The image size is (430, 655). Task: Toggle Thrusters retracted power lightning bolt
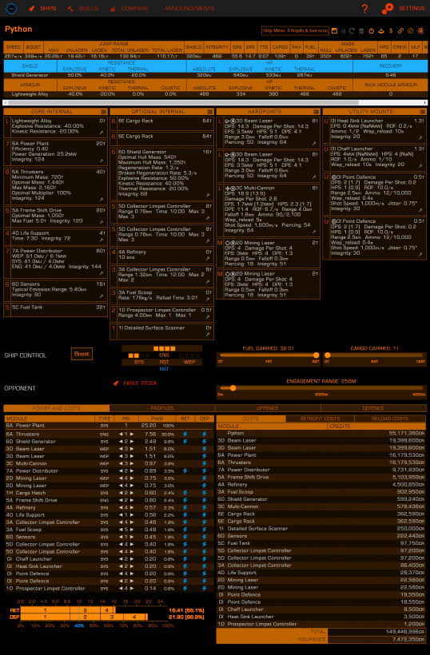pyautogui.click(x=185, y=434)
